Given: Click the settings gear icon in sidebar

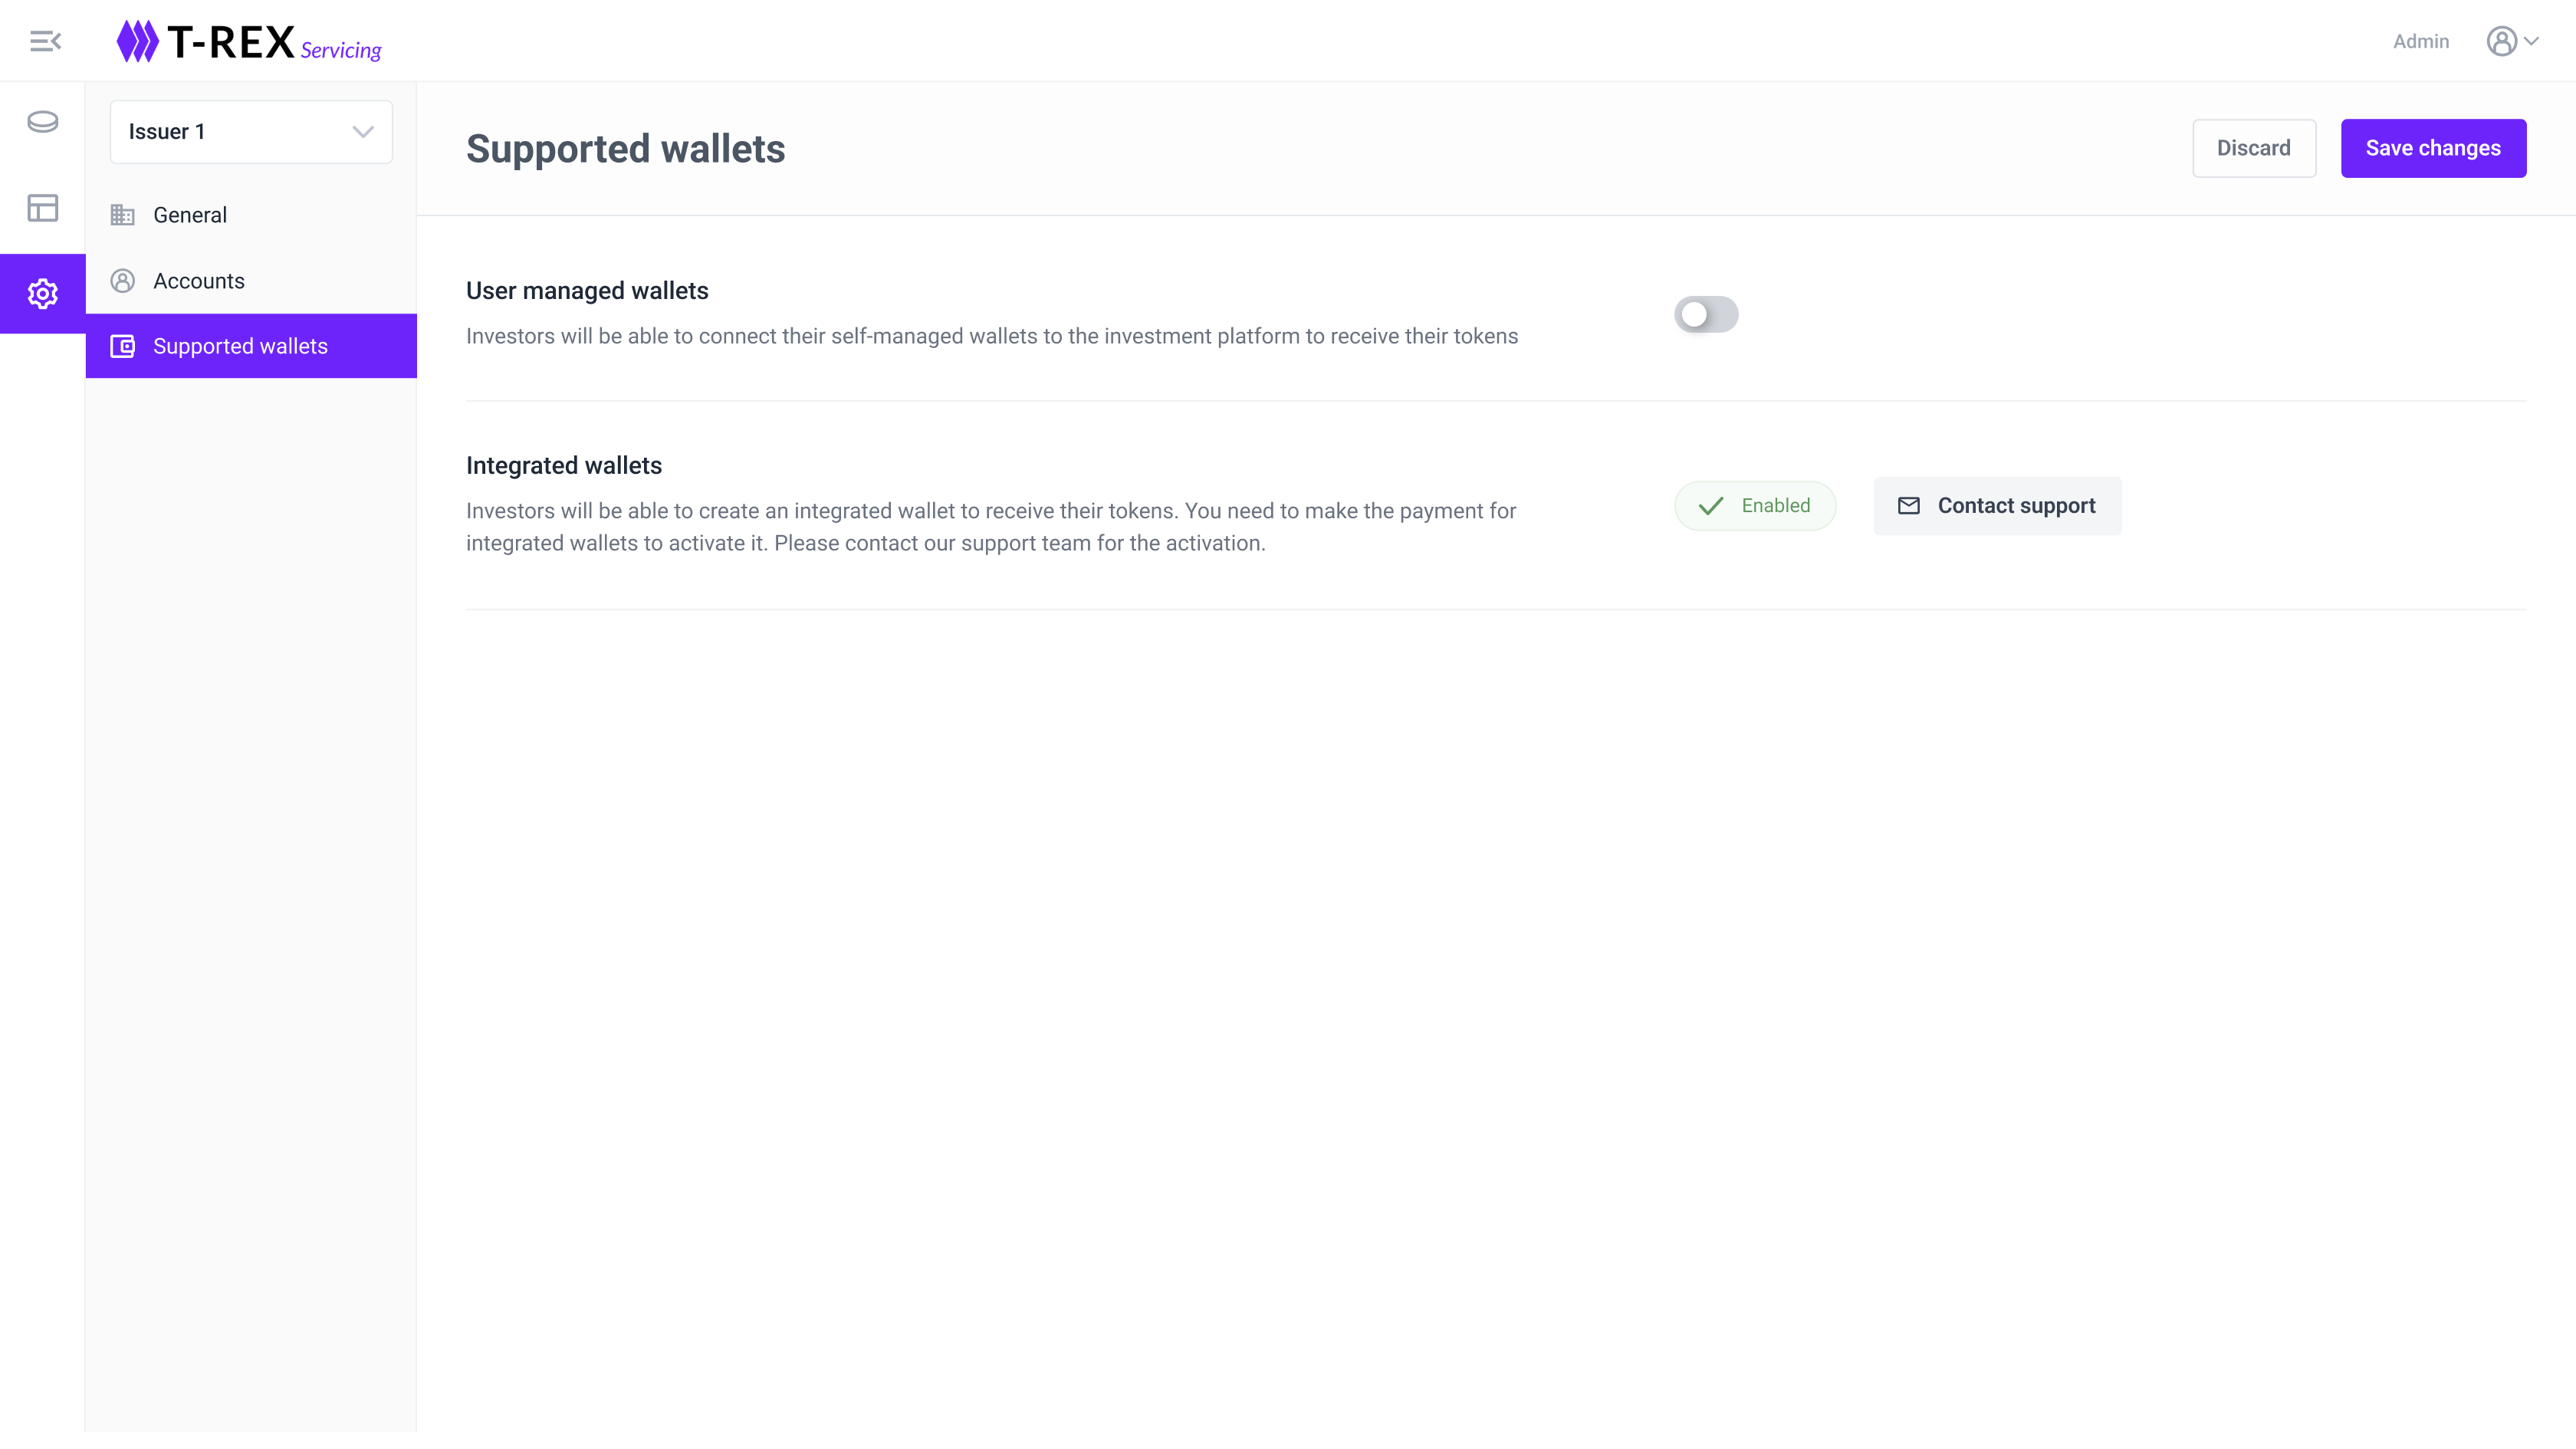Looking at the screenshot, I should 43,294.
